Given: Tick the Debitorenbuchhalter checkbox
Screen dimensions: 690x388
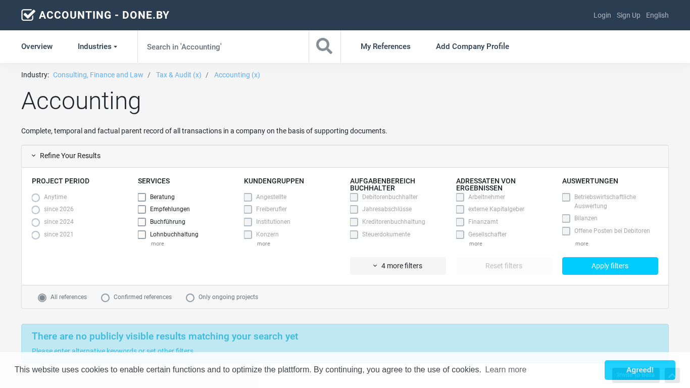Looking at the screenshot, I should coord(354,197).
